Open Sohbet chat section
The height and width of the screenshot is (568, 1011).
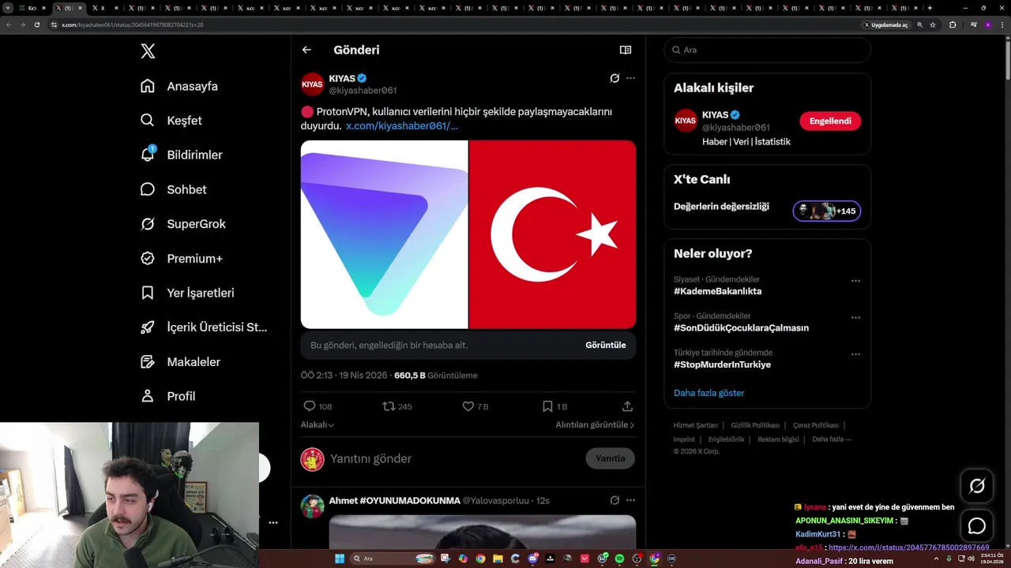[x=174, y=189]
